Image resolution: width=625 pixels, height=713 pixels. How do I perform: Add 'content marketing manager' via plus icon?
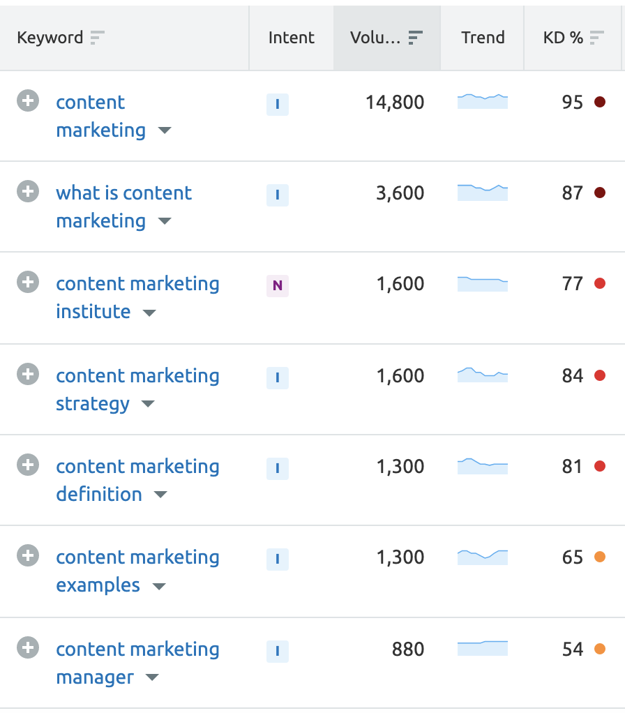click(x=28, y=647)
